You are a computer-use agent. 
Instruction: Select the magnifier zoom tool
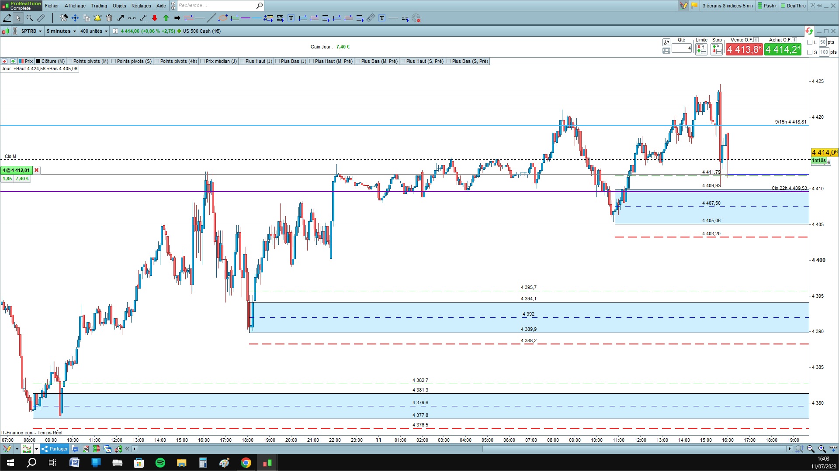coord(30,18)
